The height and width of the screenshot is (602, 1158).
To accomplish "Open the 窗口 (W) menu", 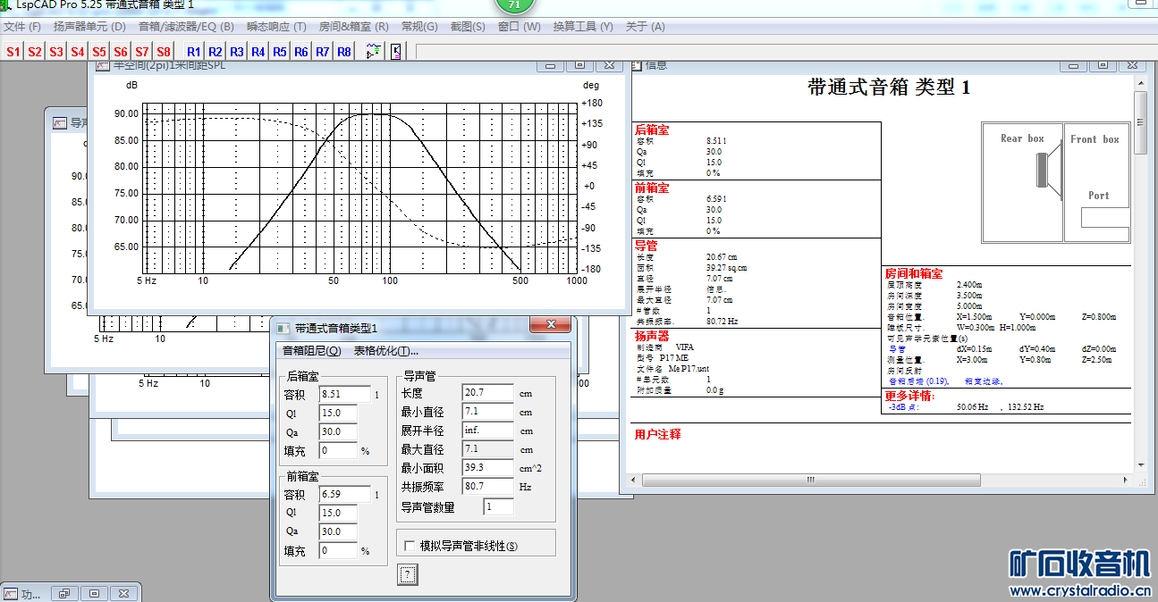I will (520, 27).
